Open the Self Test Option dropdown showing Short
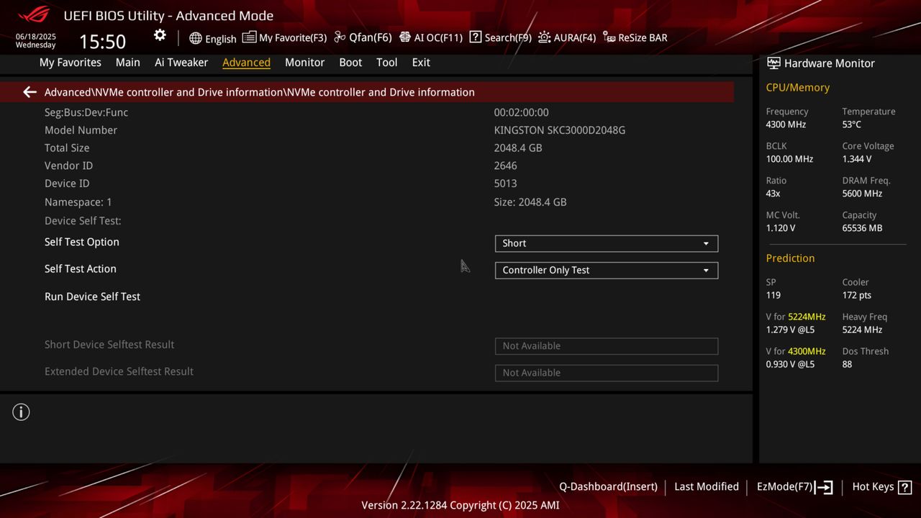The width and height of the screenshot is (921, 518). (606, 243)
